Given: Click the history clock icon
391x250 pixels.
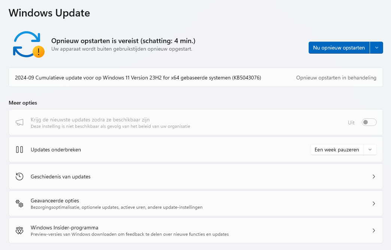Looking at the screenshot, I should tap(19, 177).
